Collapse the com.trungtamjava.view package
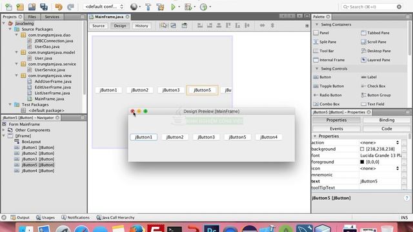The height and width of the screenshot is (232, 413). click(16, 75)
